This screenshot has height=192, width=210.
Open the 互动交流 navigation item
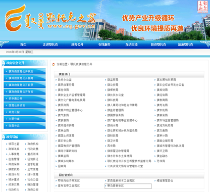pyautogui.click(x=131, y=44)
